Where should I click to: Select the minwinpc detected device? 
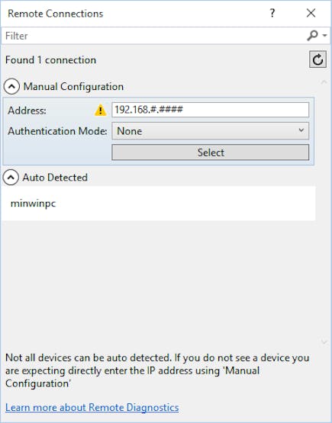point(158,203)
